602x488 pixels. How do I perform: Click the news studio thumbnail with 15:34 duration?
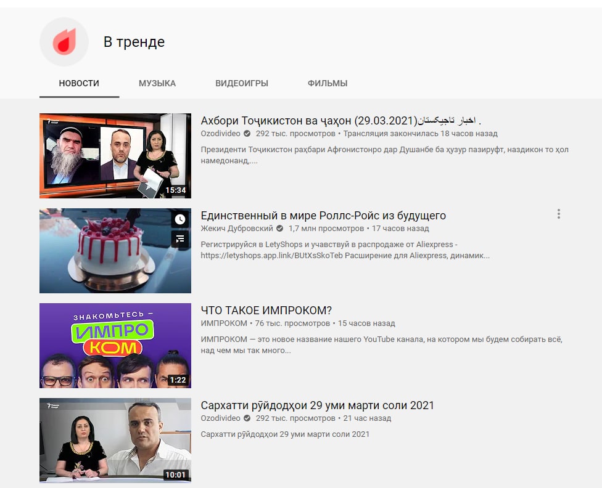point(115,156)
